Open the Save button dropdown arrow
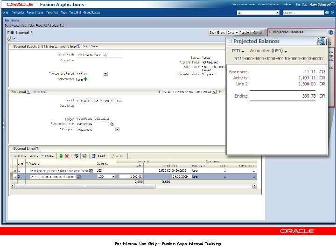Viewport: 336px width, 252px height. coord(236,33)
